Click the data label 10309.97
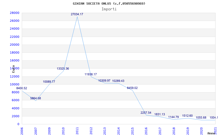 [104, 81]
